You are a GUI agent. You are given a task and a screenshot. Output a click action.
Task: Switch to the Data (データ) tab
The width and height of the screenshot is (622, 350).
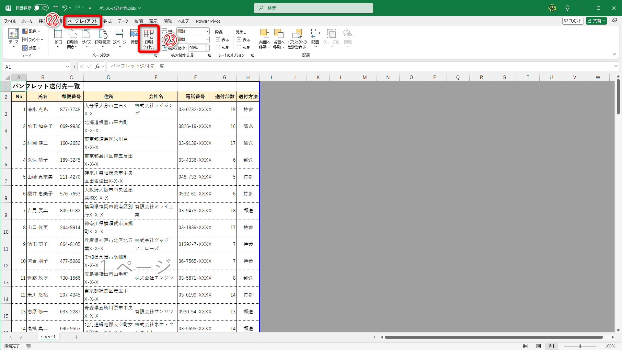click(x=123, y=21)
